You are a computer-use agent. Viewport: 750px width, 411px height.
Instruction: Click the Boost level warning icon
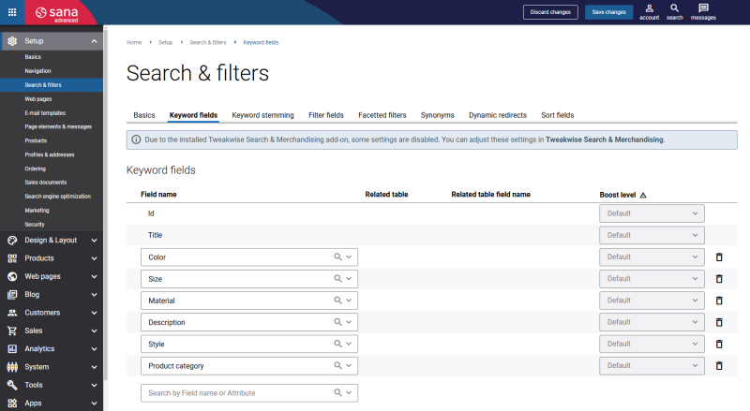tap(643, 195)
